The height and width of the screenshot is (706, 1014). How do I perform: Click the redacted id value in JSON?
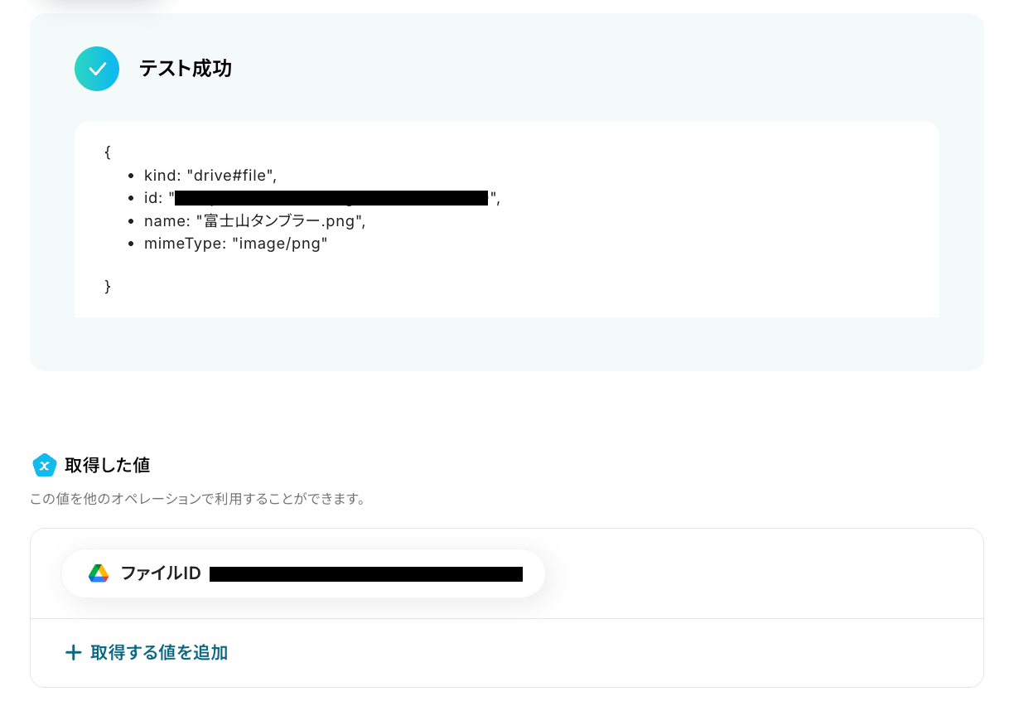point(331,198)
